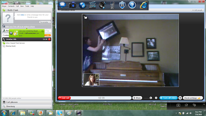Screen dimensions: 206x116
Task: End the call with Jonathan Mills
Action: tap(64, 98)
